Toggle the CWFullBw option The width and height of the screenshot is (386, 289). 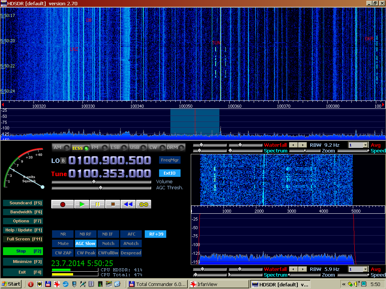(108, 253)
